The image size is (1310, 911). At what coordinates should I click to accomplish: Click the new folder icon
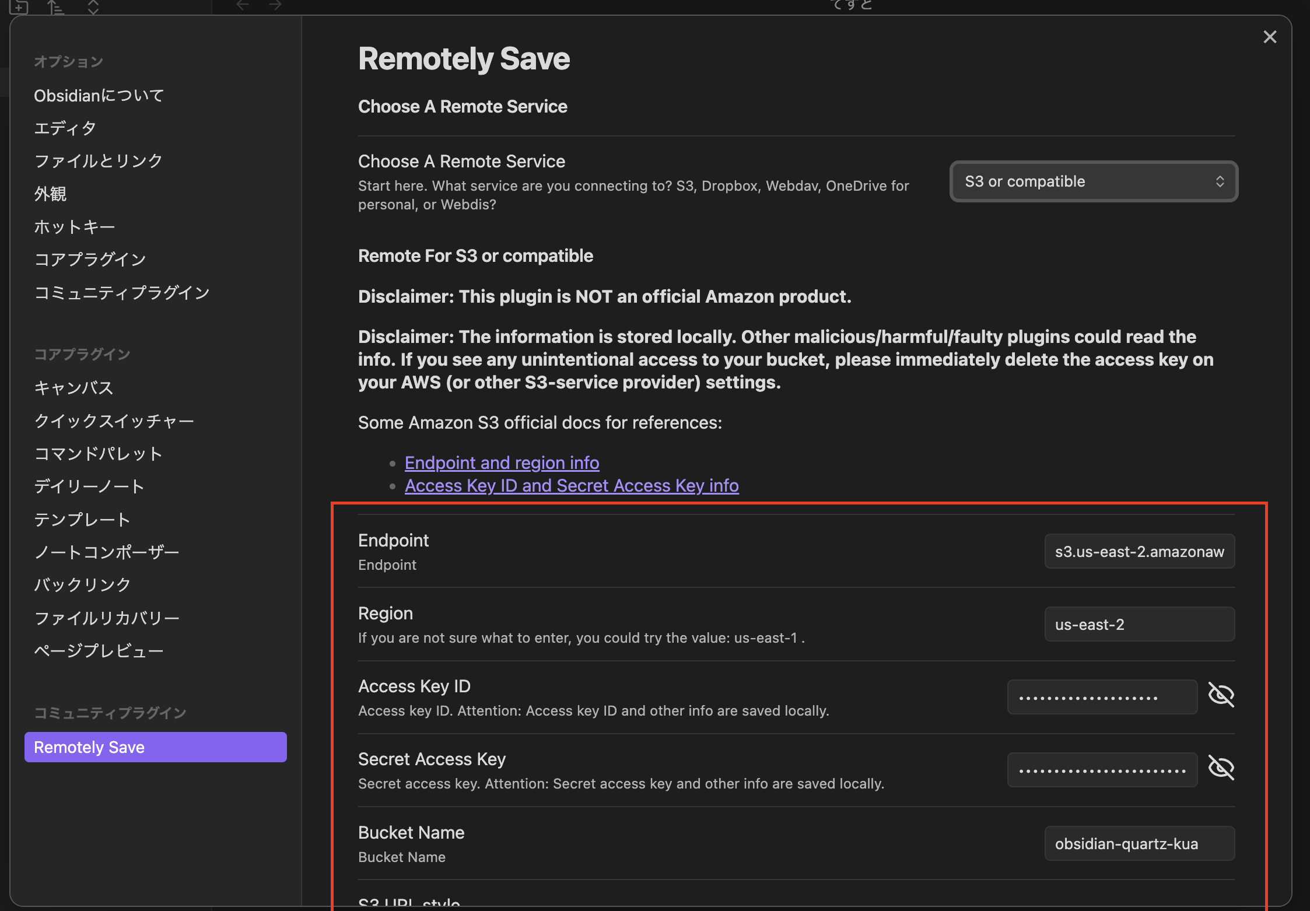click(19, 7)
